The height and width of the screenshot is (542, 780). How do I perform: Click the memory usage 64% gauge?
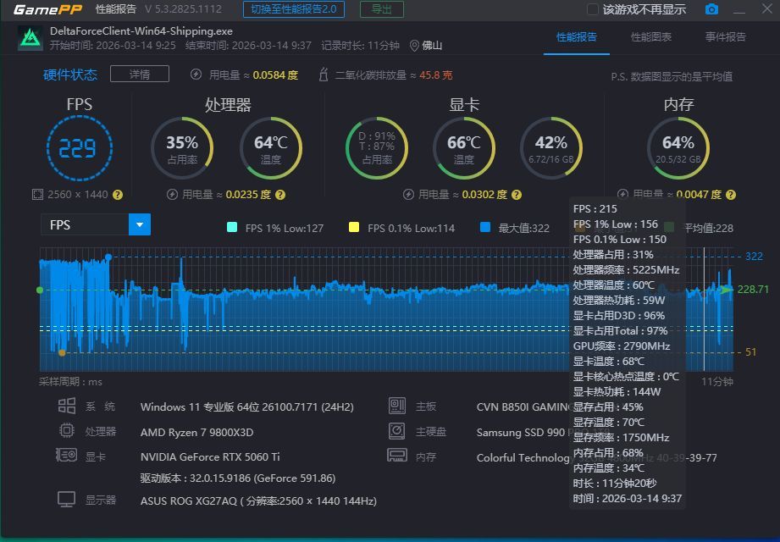(x=678, y=148)
